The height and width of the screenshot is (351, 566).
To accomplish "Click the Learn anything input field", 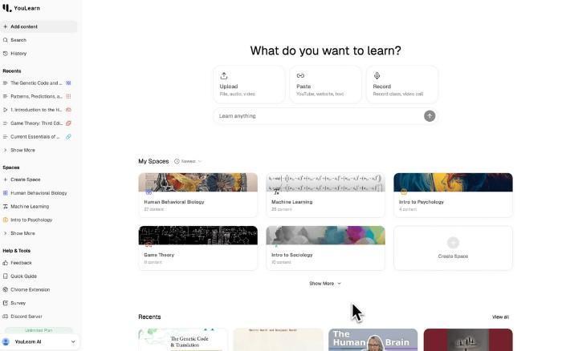I will coord(320,116).
